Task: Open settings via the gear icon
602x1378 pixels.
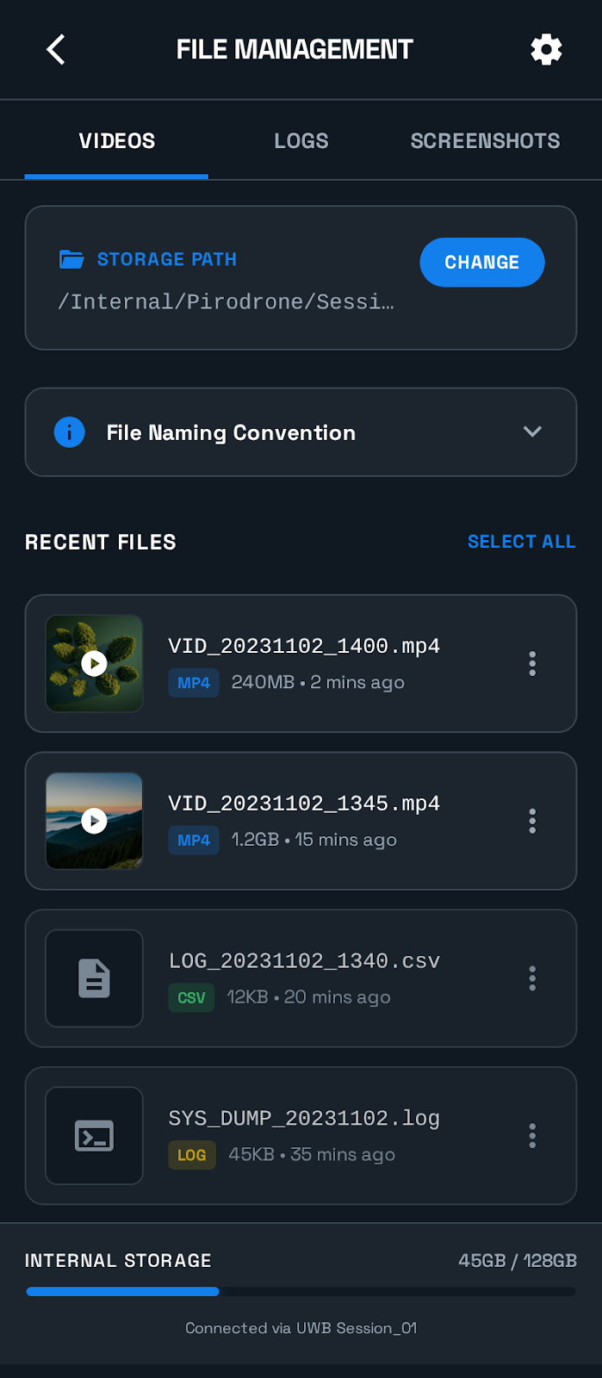Action: pyautogui.click(x=546, y=50)
